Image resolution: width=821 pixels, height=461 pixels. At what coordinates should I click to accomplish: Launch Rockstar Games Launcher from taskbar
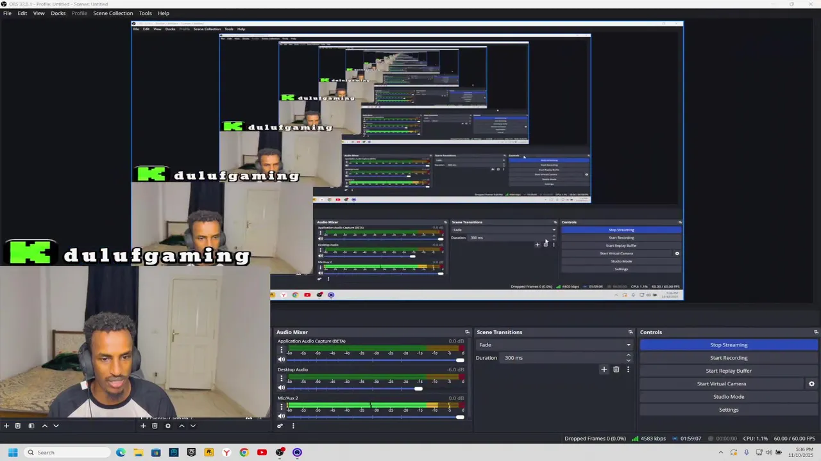point(208,453)
